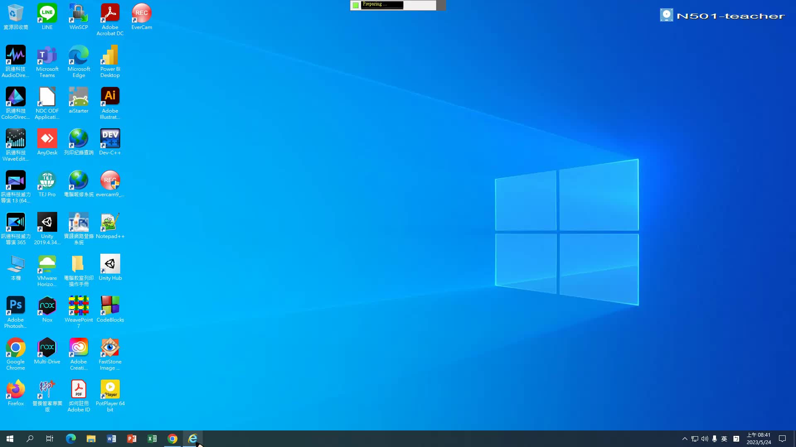The height and width of the screenshot is (447, 796).
Task: Select the aiStarter desktop icon
Action: [x=79, y=101]
